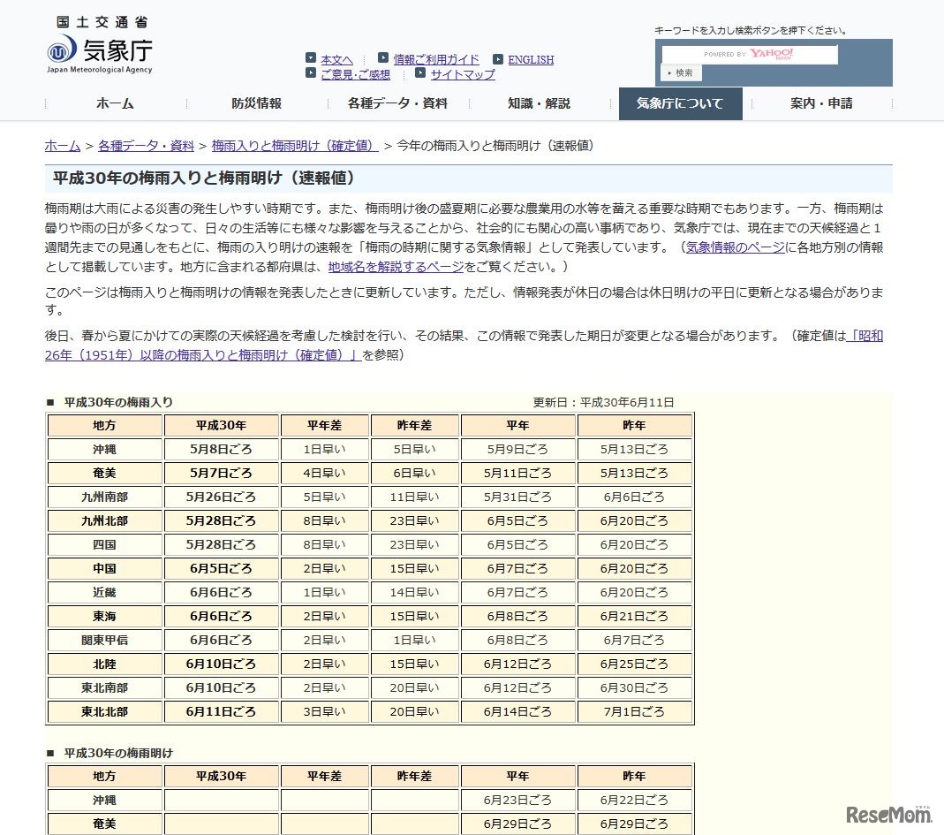Image resolution: width=944 pixels, height=835 pixels.
Task: Click the arrow icon beside ご意見・ご感想
Action: coord(311,74)
